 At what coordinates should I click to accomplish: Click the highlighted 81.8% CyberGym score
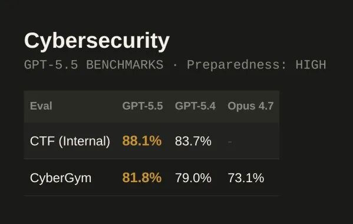pos(142,177)
